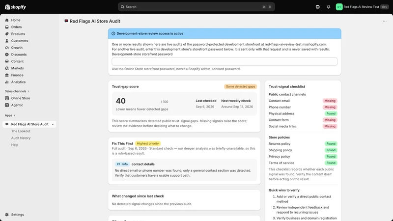
Task: Expand the Sales channels section
Action: tap(17, 91)
